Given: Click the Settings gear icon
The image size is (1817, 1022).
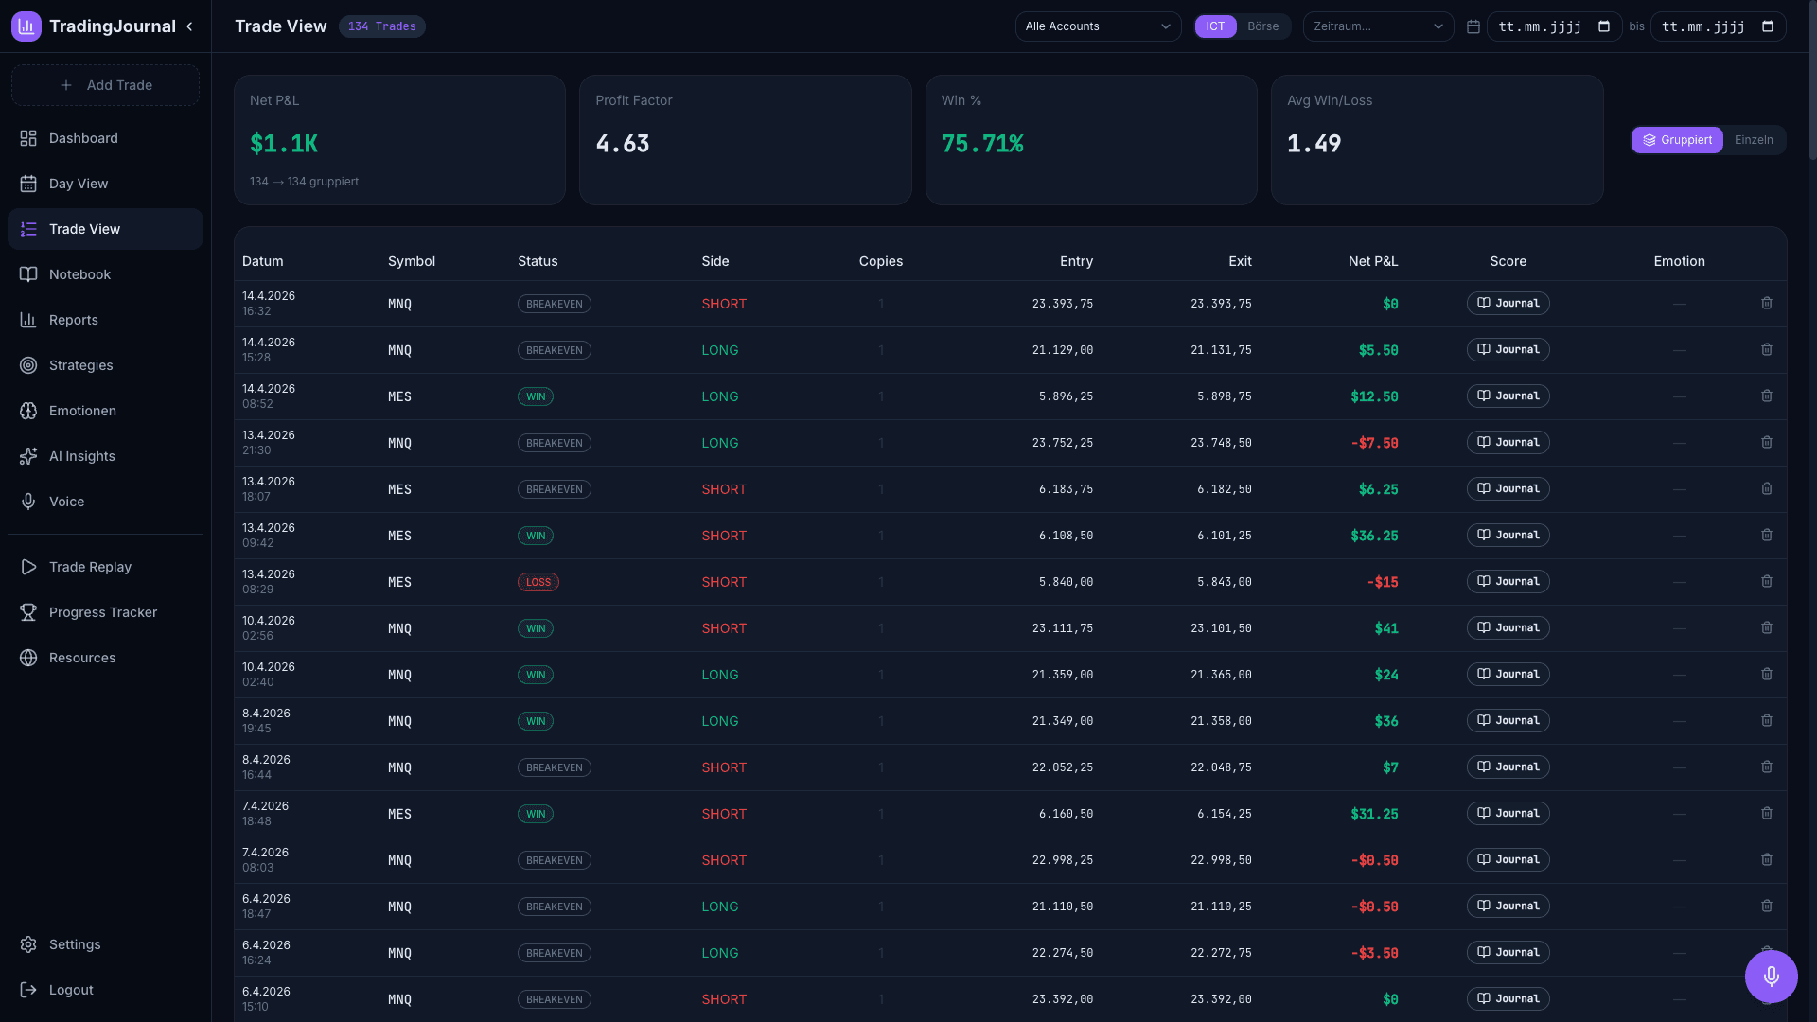Looking at the screenshot, I should click(28, 944).
